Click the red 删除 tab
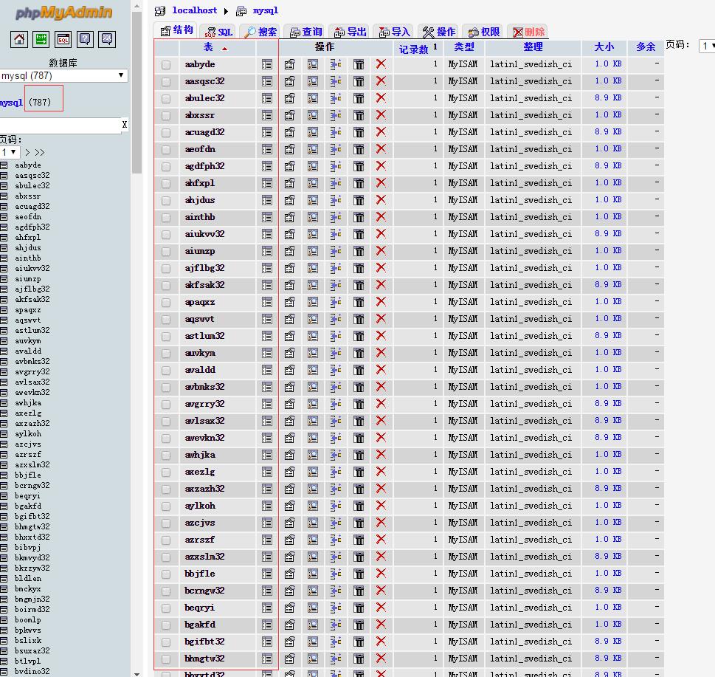Viewport: 715px width, 677px height. (x=528, y=32)
